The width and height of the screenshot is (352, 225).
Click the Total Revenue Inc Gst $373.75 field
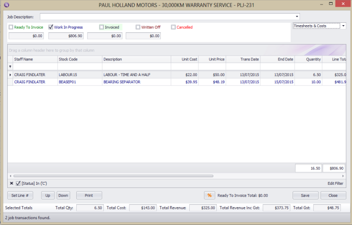pos(276,208)
